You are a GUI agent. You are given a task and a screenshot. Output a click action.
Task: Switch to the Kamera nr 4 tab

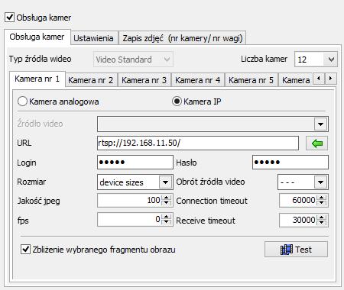(198, 80)
